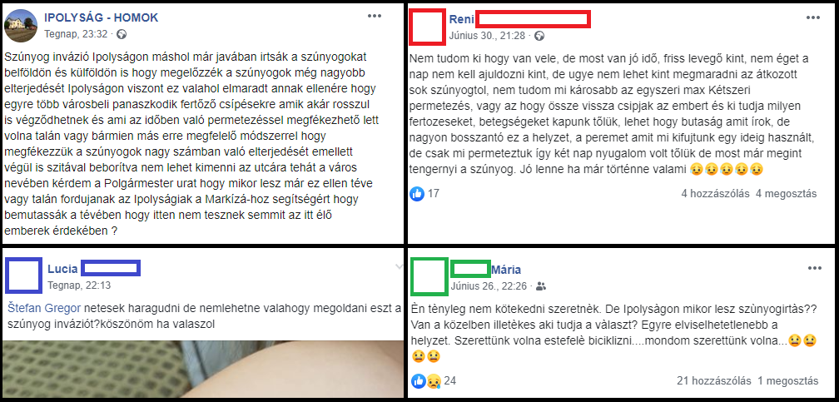Click the tagged Štefan Gregor mention

(44, 308)
